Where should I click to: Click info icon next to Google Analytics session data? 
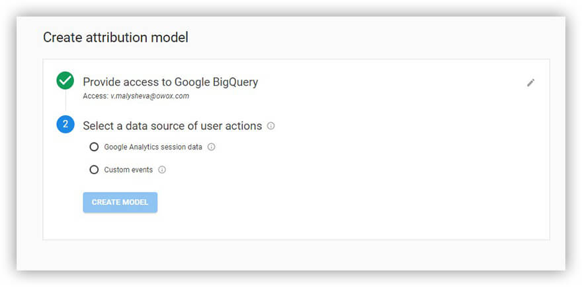212,147
